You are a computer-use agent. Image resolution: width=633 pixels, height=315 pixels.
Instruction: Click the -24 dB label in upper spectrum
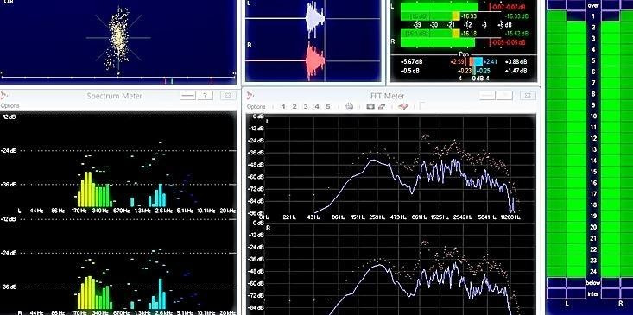pyautogui.click(x=9, y=150)
